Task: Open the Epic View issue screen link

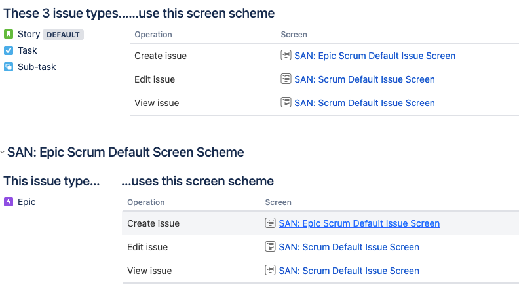Action: (349, 271)
